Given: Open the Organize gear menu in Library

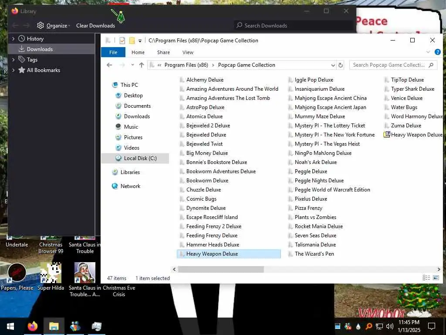Looking at the screenshot, I should click(54, 26).
